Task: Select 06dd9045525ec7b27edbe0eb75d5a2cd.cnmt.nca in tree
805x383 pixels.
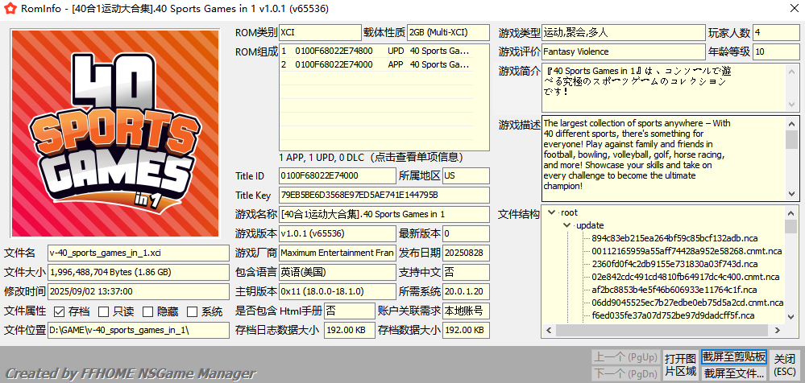Action: click(687, 303)
